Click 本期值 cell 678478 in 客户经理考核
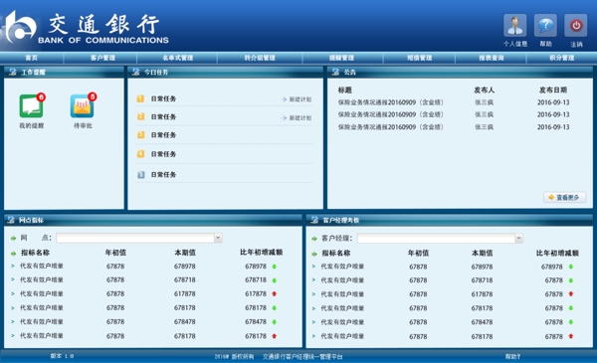The width and height of the screenshot is (597, 363). click(x=482, y=322)
